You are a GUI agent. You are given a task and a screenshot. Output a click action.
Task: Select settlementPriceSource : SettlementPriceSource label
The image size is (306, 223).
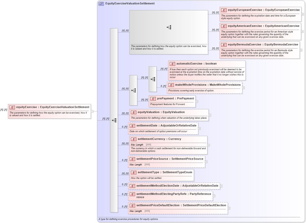[x=170, y=159]
